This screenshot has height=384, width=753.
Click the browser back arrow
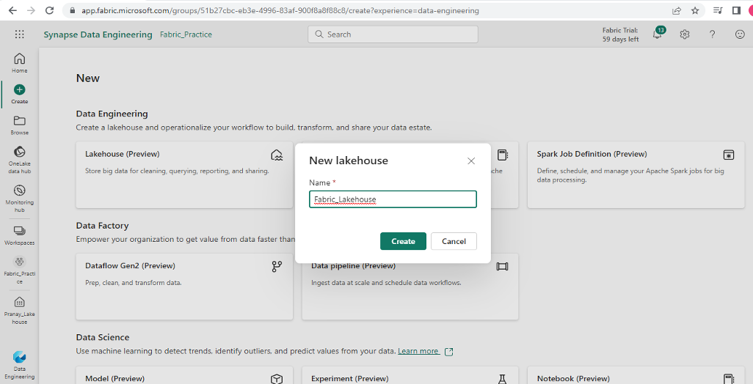[x=13, y=10]
